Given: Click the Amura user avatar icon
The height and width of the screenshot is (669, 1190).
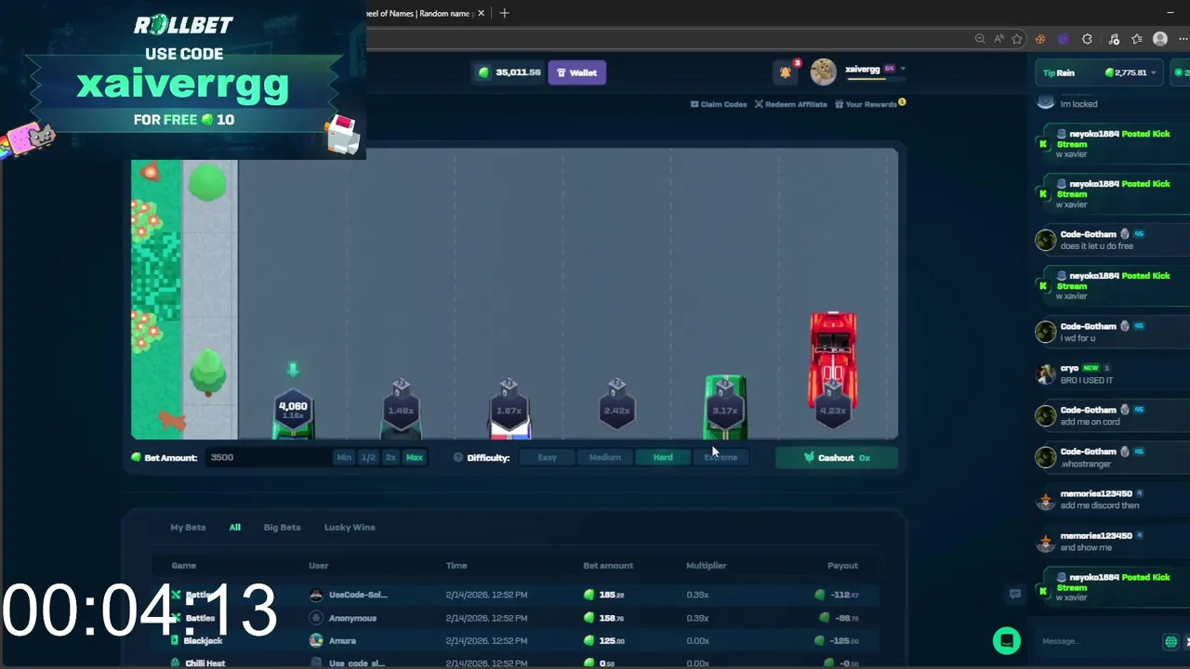Looking at the screenshot, I should point(316,640).
